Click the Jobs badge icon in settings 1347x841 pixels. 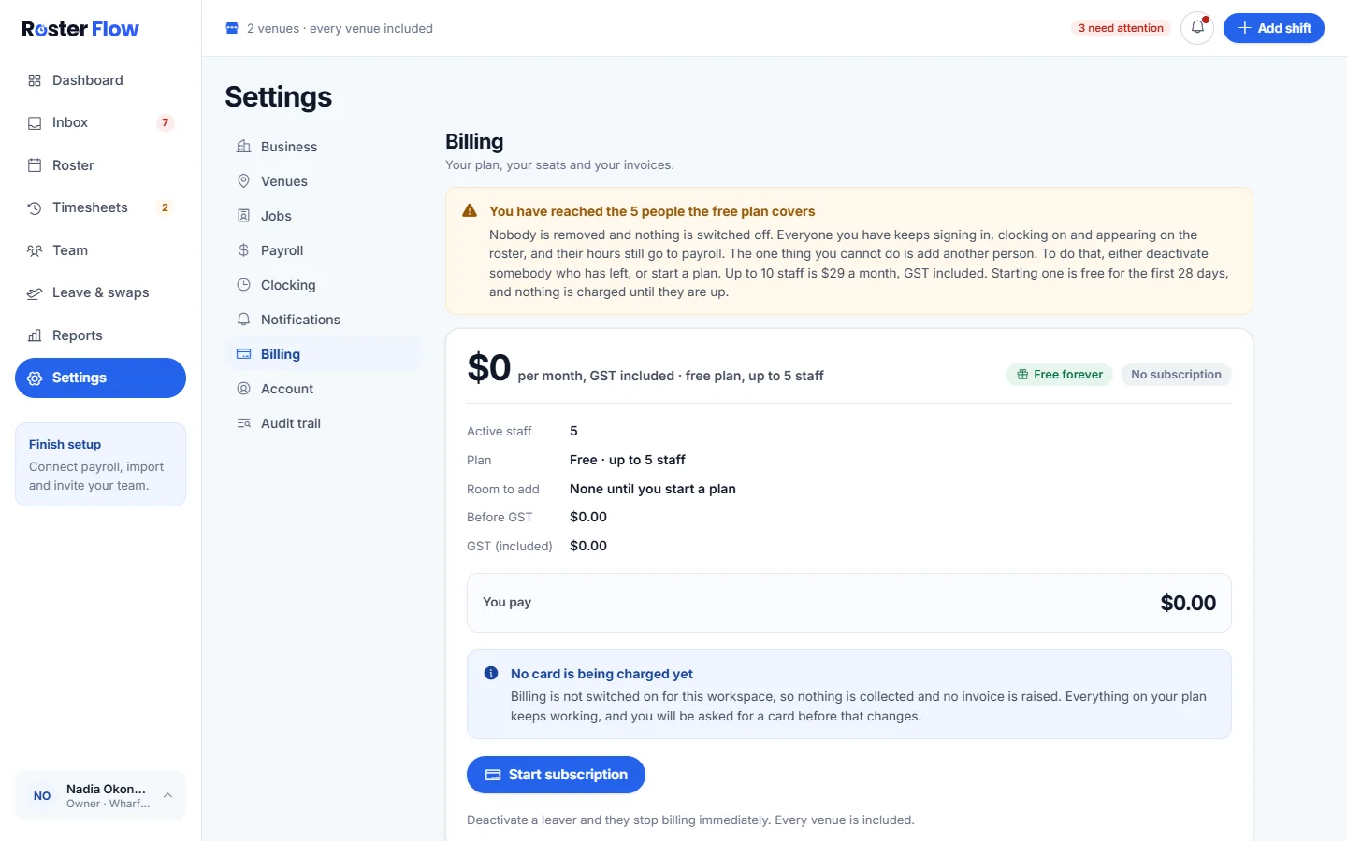[243, 216]
